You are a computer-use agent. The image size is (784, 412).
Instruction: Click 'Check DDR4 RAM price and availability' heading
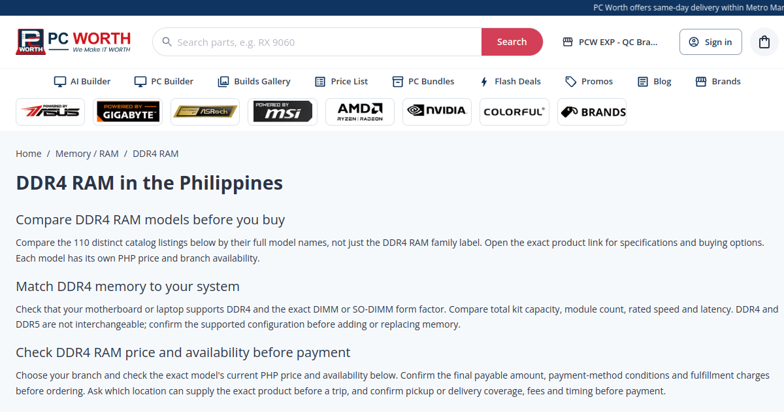(x=183, y=352)
